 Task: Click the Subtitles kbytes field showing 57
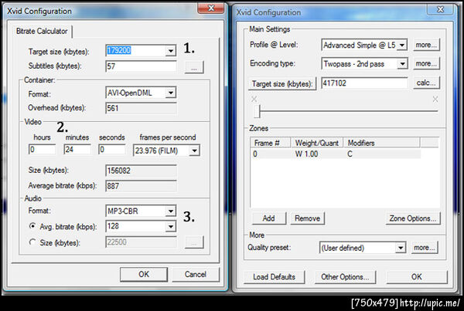(142, 66)
